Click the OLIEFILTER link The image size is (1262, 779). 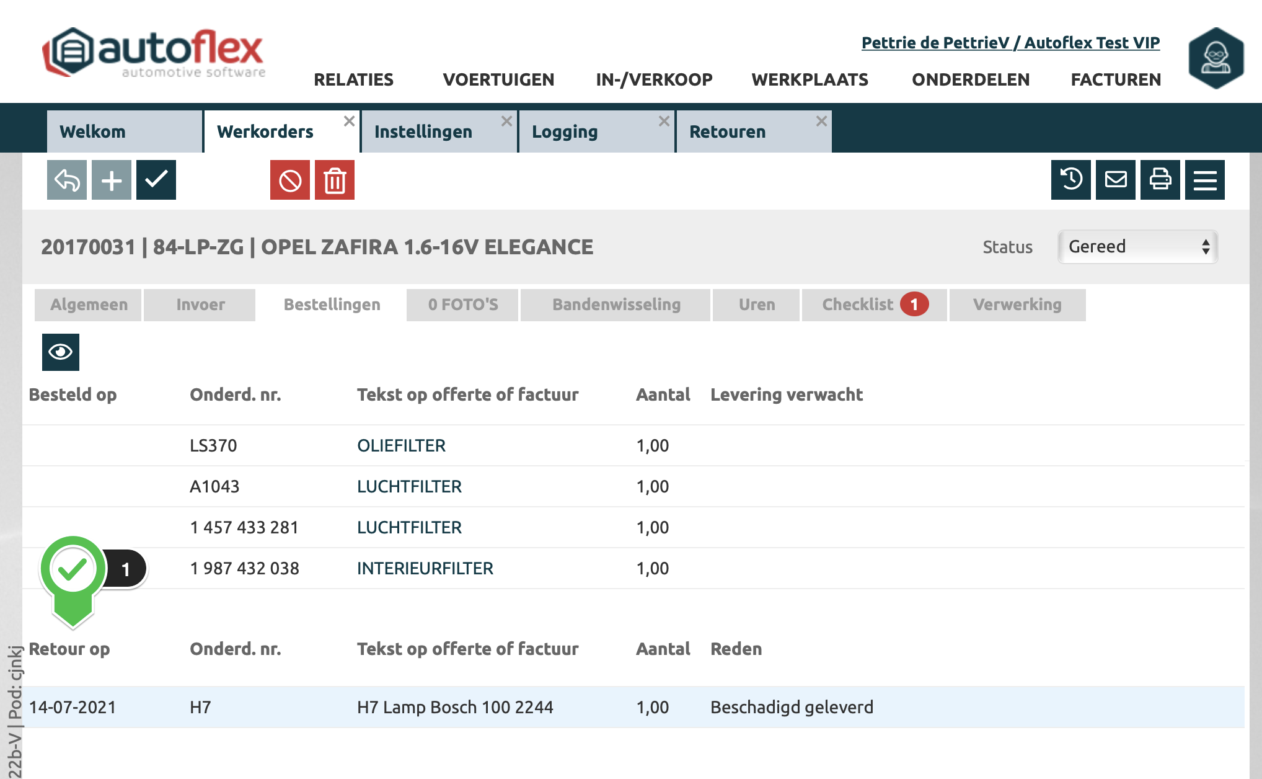401,445
